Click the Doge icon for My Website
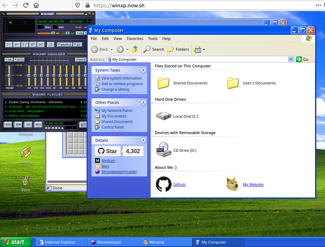Viewport: 325px width, 247px height. [x=233, y=184]
